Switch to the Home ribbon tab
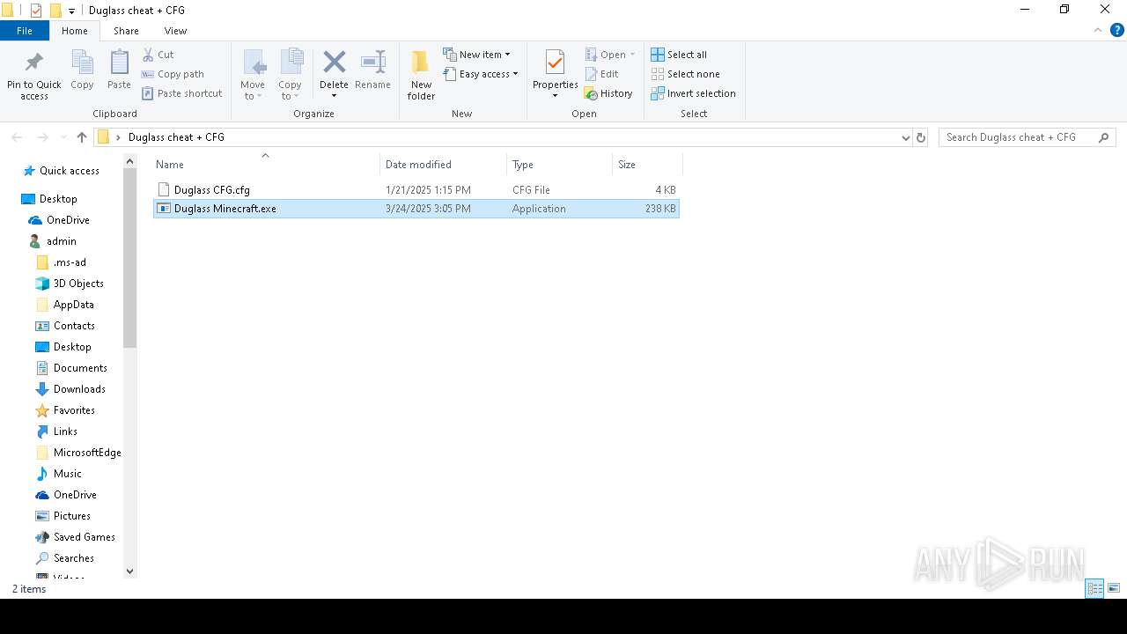The width and height of the screenshot is (1127, 634). (x=75, y=31)
